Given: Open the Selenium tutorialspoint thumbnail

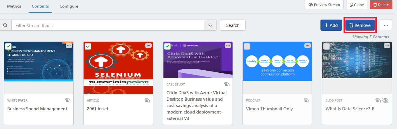Looking at the screenshot, I should point(118,68).
